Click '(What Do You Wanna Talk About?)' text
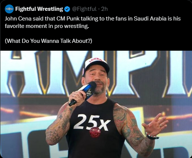The image size is (192, 158). pos(48,41)
